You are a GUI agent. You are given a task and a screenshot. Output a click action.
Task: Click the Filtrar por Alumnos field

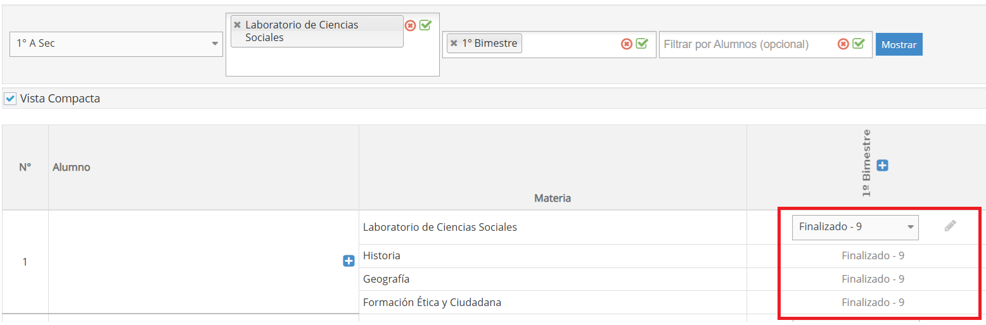748,44
